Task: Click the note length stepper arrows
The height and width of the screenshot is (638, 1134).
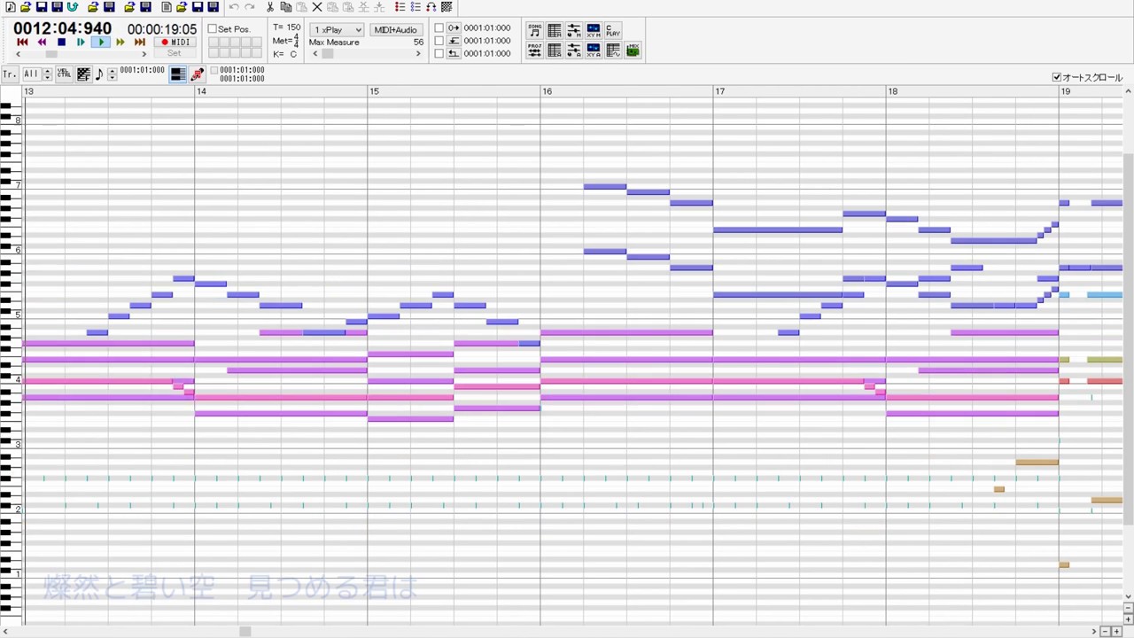Action: coord(112,74)
